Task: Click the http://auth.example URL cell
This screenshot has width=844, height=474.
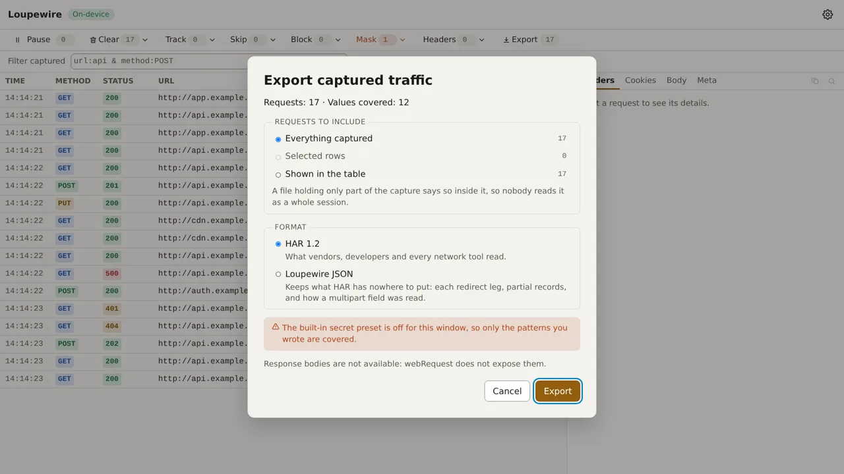Action: [x=203, y=291]
